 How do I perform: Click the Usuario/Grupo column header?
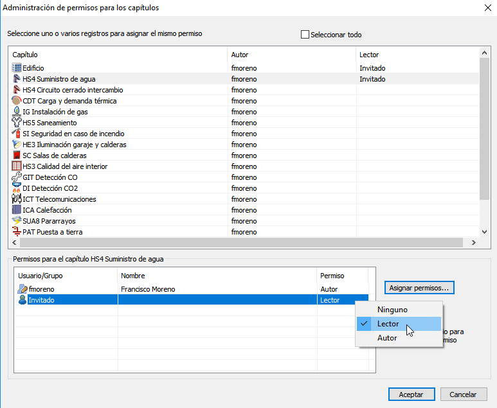(x=66, y=276)
